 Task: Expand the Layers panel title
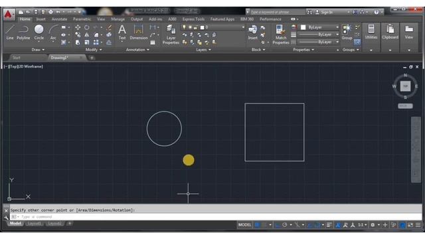204,50
